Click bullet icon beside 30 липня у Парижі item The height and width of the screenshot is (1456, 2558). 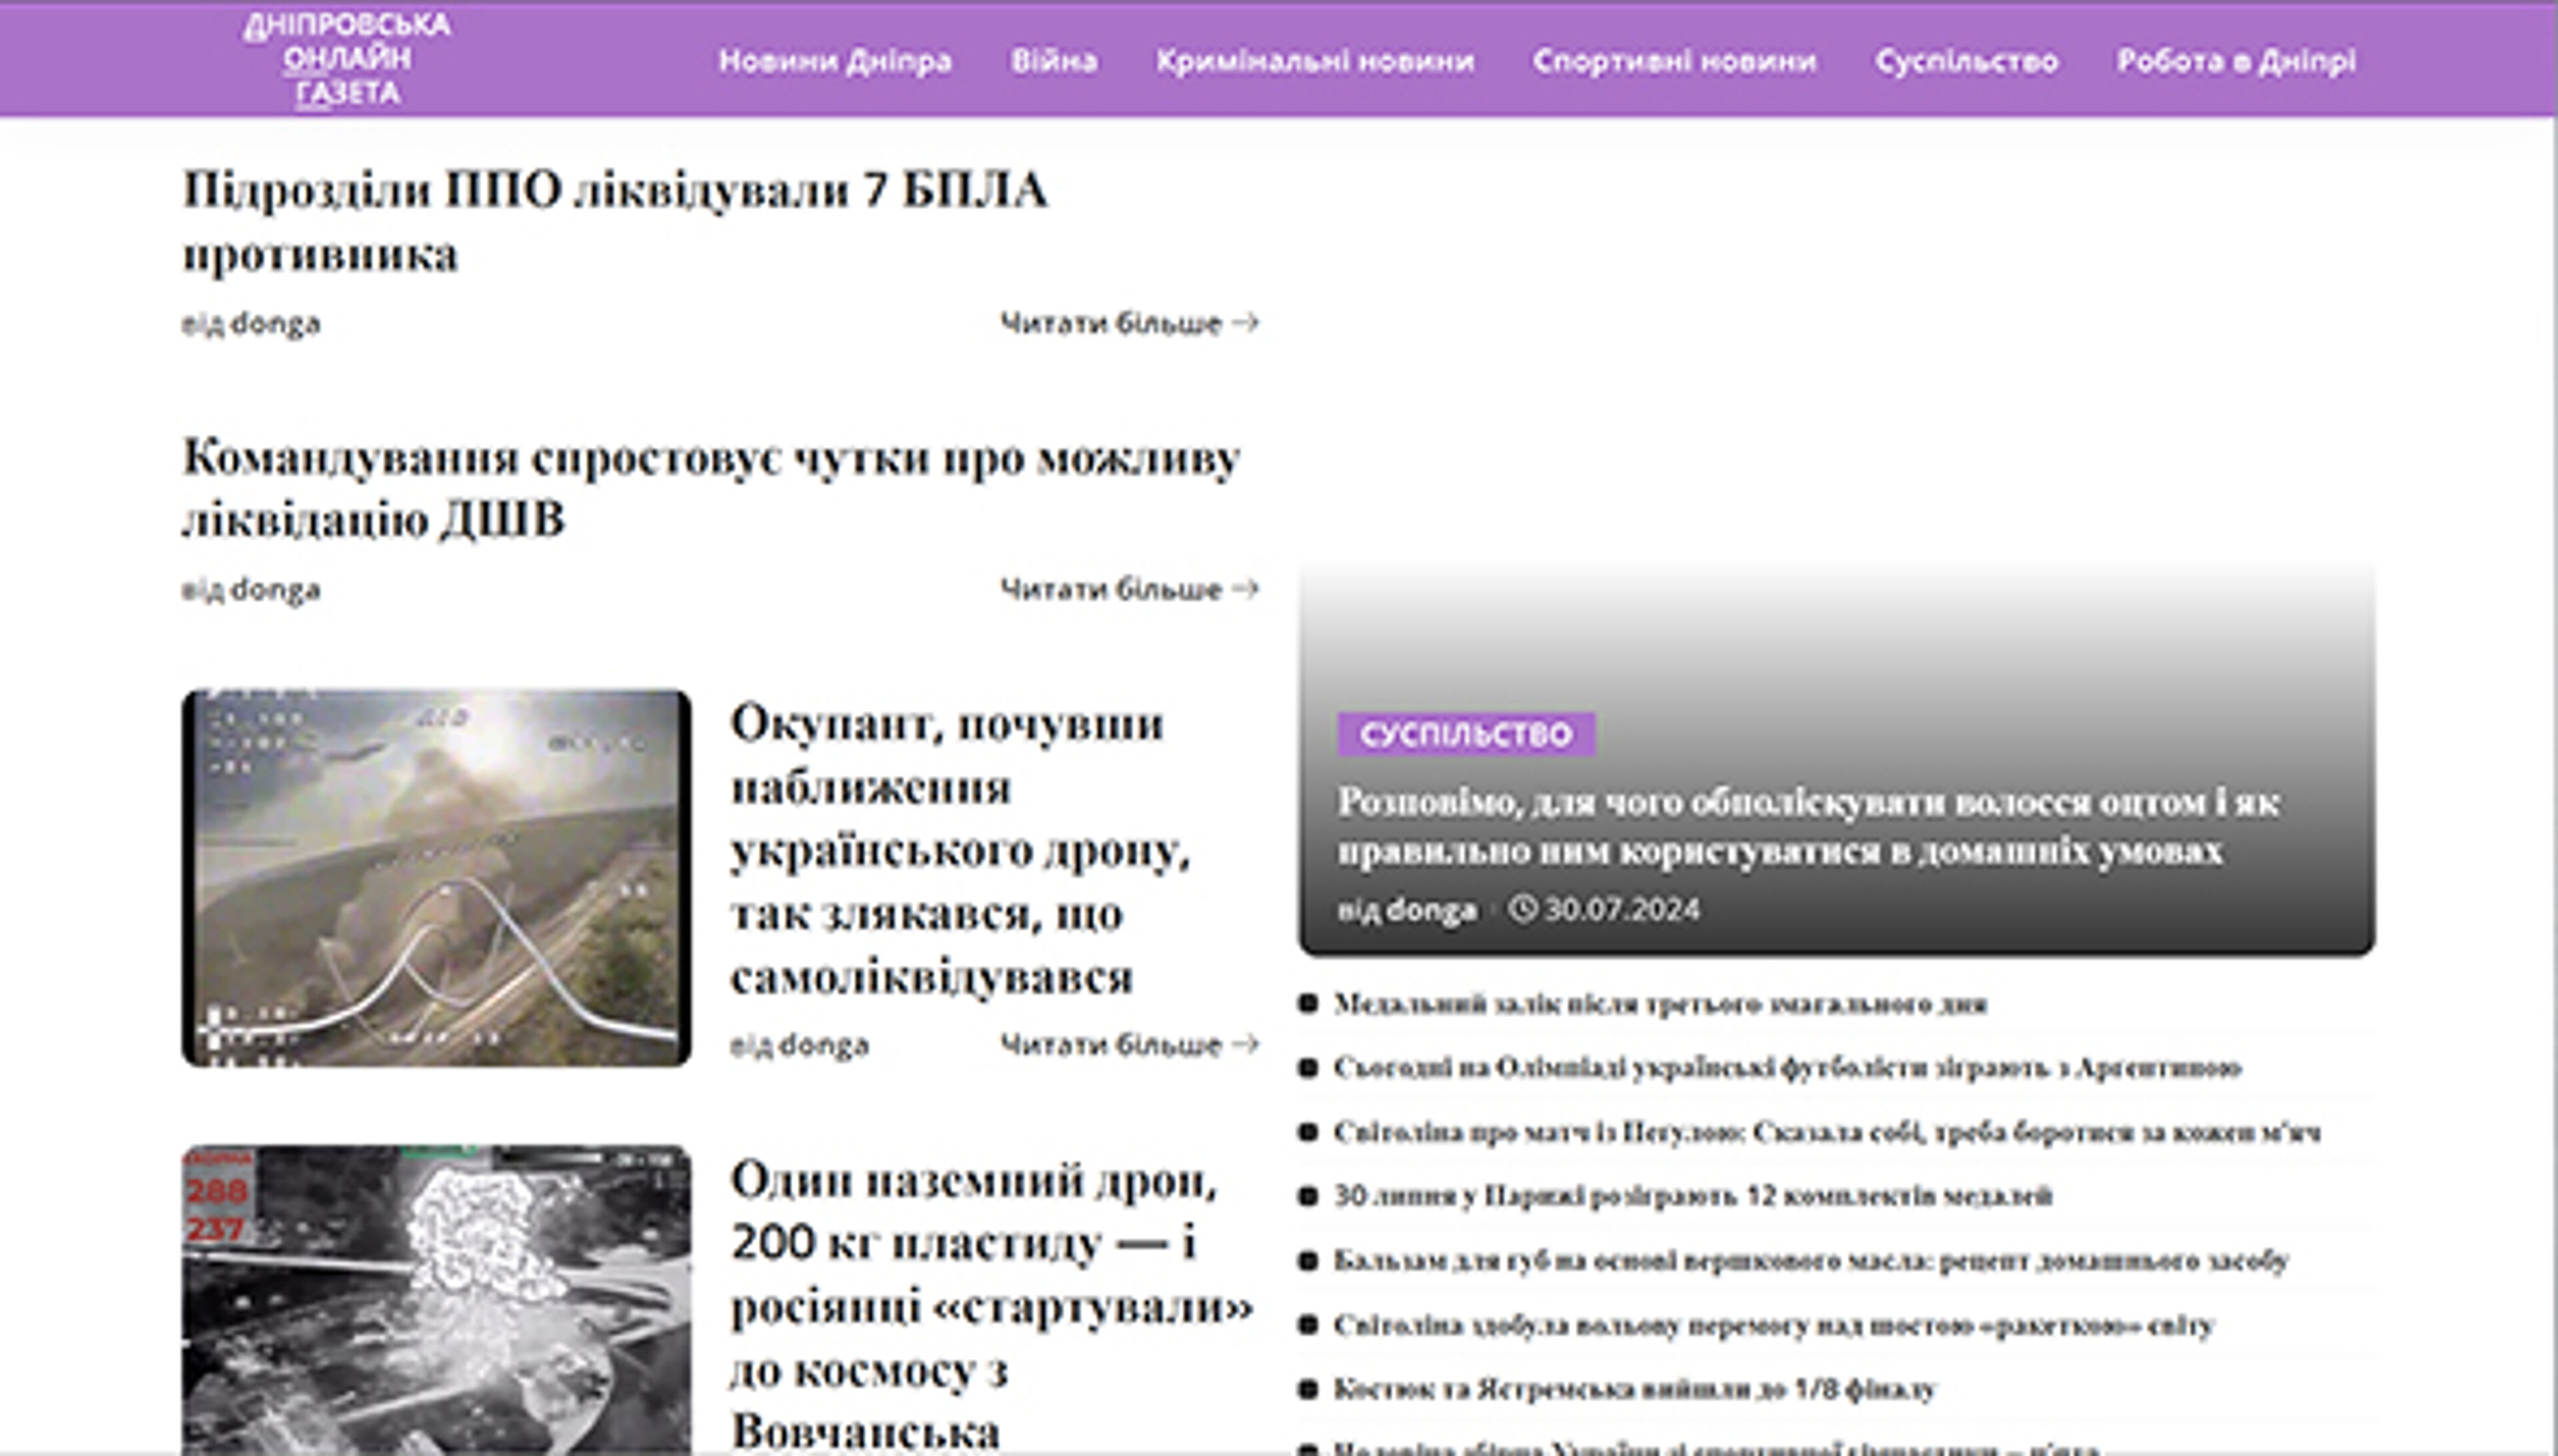[1309, 1195]
